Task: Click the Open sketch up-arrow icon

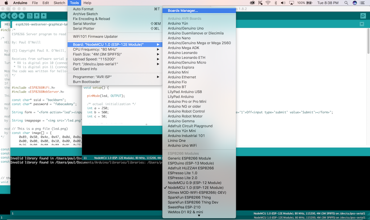Action: [36, 16]
